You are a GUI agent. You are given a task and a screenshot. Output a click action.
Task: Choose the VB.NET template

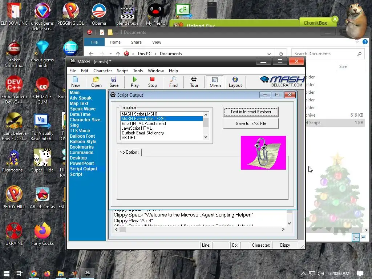pyautogui.click(x=162, y=138)
